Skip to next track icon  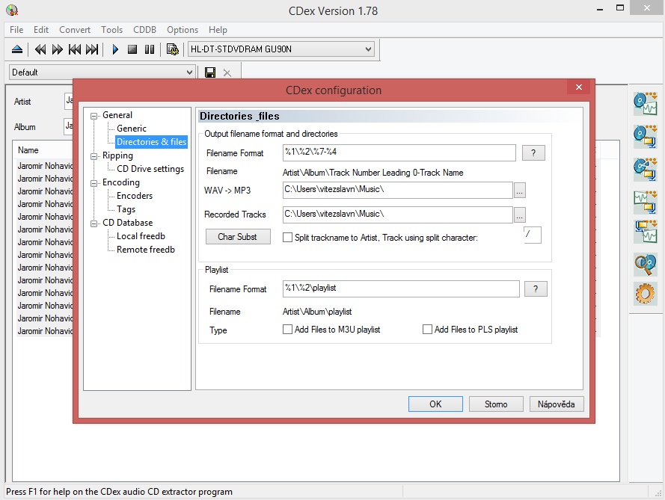[x=92, y=49]
